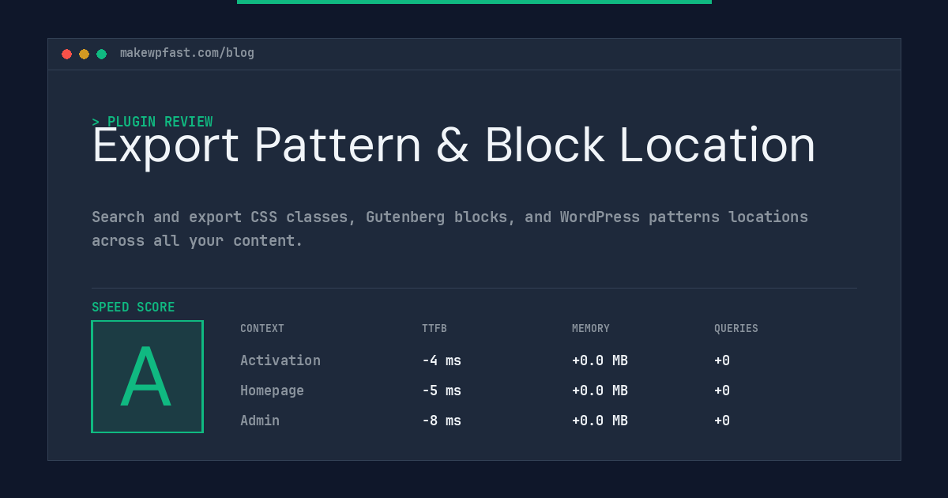Viewport: 948px width, 498px height.
Task: Click Activation's '+0.0 MB' memory value
Action: [x=600, y=360]
